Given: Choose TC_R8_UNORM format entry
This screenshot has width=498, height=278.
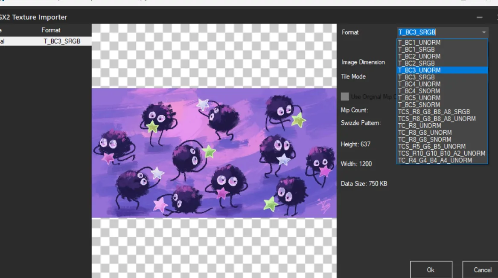Looking at the screenshot, I should click(x=419, y=126).
